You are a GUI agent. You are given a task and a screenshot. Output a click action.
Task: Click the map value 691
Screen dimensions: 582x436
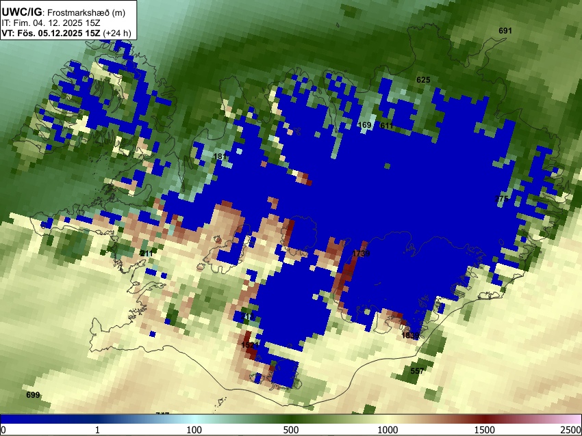point(505,31)
